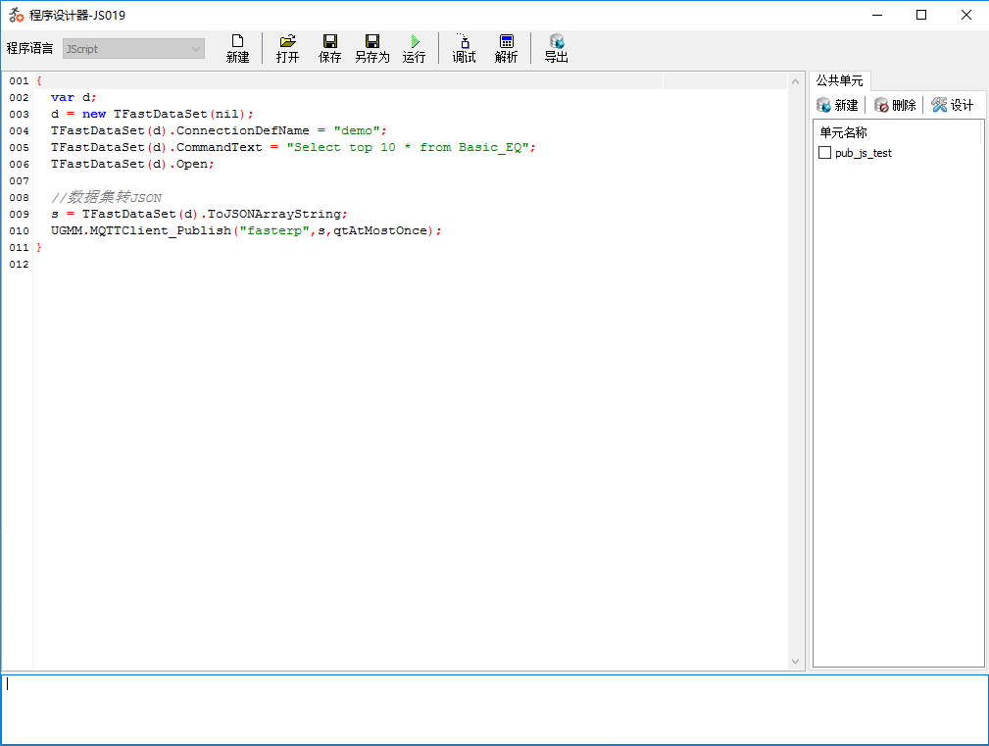
Task: Click the //数据集转JSON comment
Action: point(106,197)
